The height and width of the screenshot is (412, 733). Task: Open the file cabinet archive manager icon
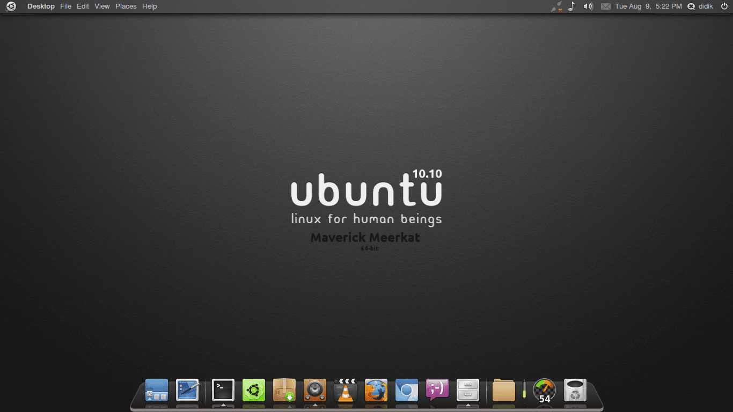(x=467, y=391)
